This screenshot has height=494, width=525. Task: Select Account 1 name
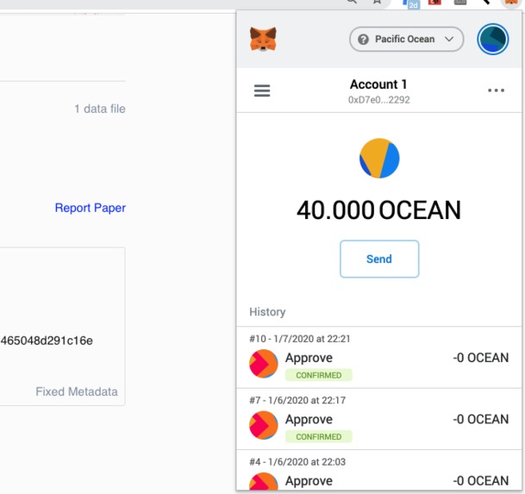(378, 84)
